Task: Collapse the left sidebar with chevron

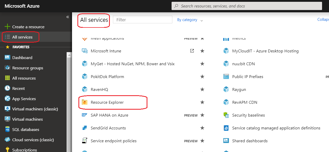Action: 68,17
